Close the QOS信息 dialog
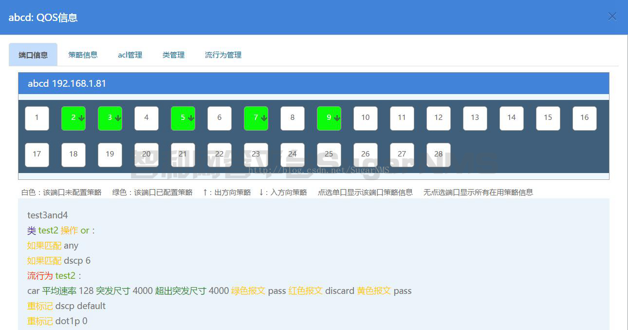The image size is (628, 330). click(x=612, y=17)
